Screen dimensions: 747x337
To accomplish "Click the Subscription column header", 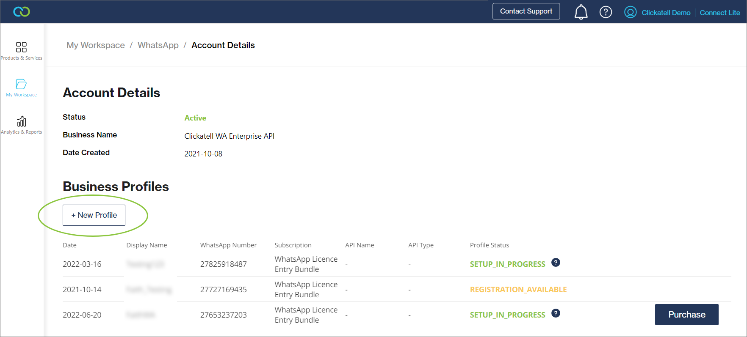I will [x=293, y=245].
